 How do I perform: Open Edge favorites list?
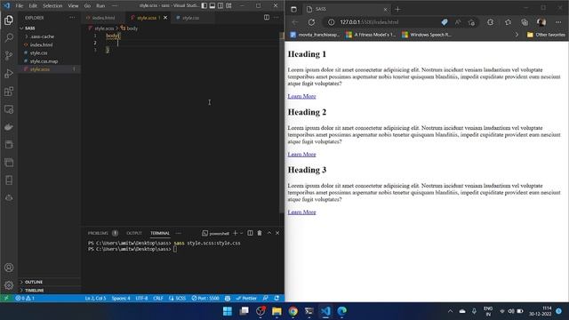tap(508, 22)
